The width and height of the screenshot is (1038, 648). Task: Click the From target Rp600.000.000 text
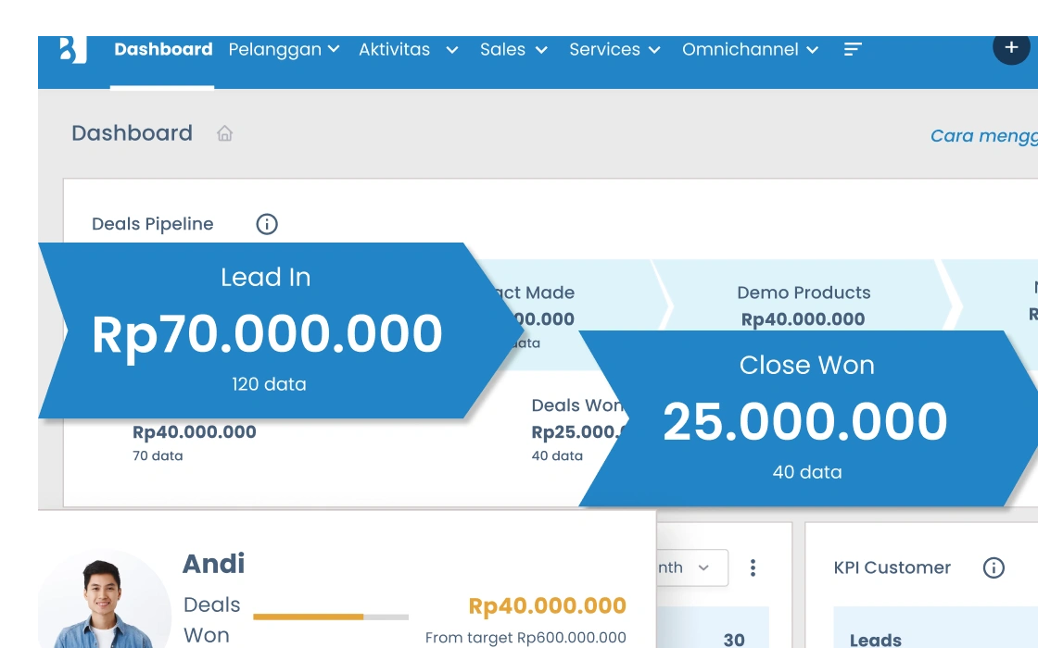pos(525,638)
